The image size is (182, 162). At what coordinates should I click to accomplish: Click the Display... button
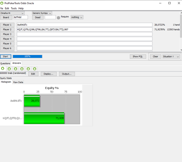pos(49,74)
